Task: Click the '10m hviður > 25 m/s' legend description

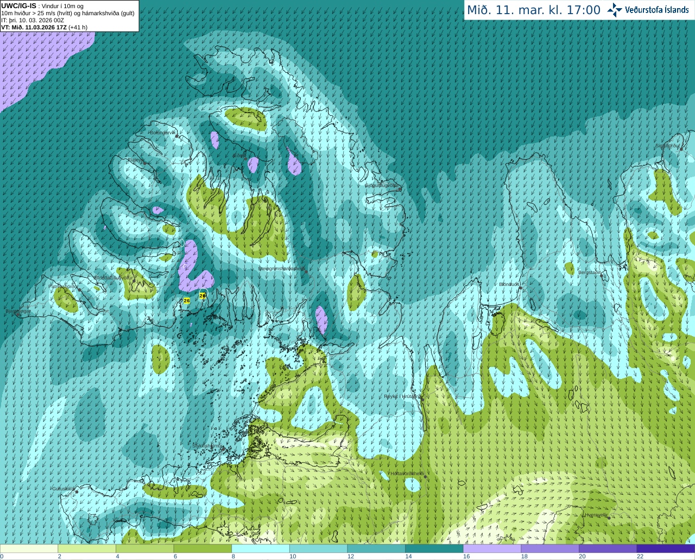Action: tap(68, 13)
